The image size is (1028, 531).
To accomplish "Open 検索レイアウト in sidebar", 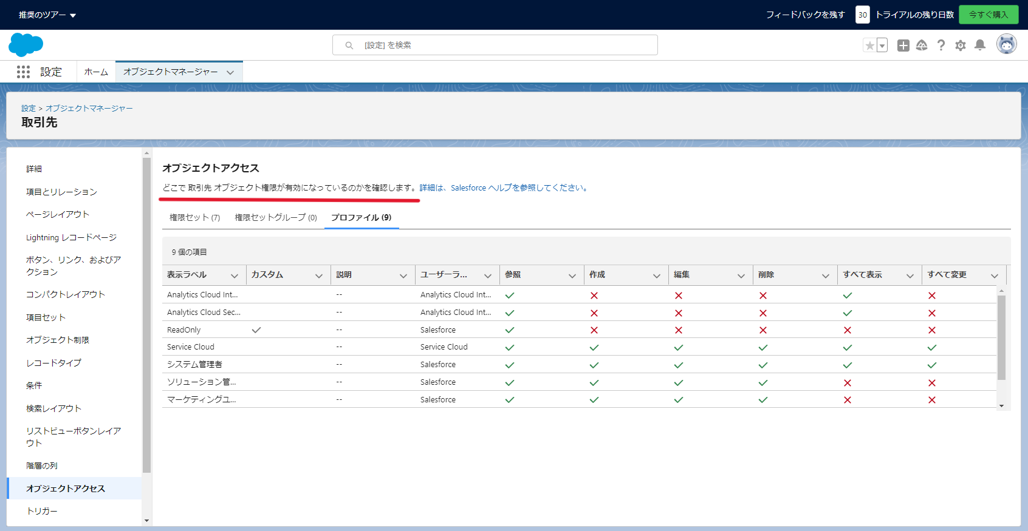I will 53,408.
